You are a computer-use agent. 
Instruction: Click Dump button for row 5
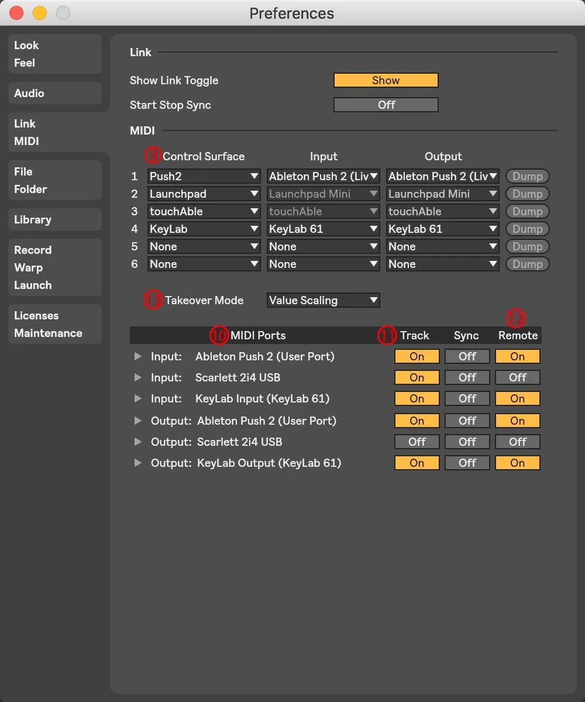[x=528, y=246]
